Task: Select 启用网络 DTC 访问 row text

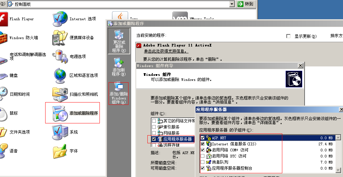Action: [x=229, y=156]
